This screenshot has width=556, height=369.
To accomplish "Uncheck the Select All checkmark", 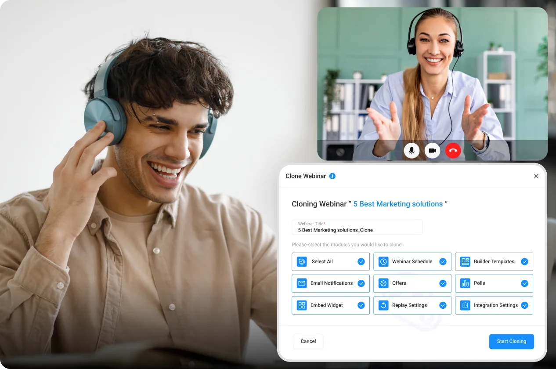I will point(361,261).
